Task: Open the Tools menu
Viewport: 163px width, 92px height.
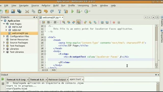Action: (x=94, y=6)
